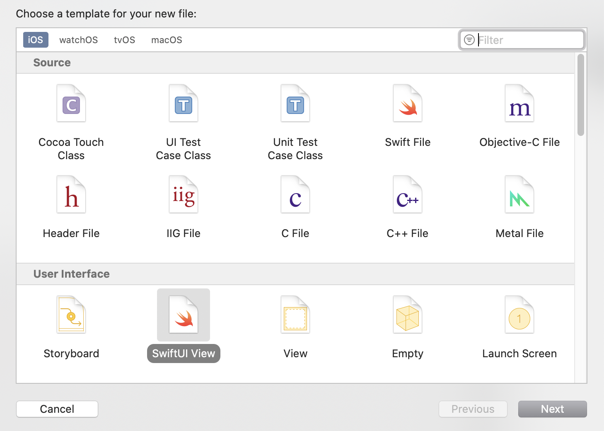Open the filter options icon in search field

tap(469, 40)
